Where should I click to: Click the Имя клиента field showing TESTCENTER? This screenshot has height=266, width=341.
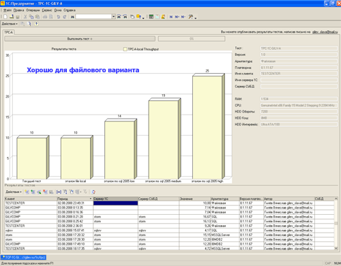coord(299,74)
